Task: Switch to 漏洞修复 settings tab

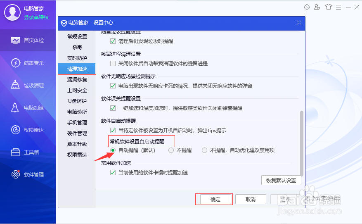Action: (77, 79)
